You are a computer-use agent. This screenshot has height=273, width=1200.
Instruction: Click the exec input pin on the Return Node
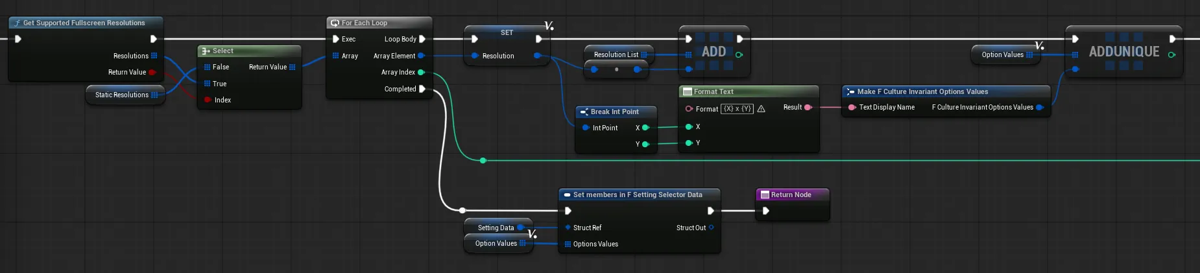[x=765, y=211]
